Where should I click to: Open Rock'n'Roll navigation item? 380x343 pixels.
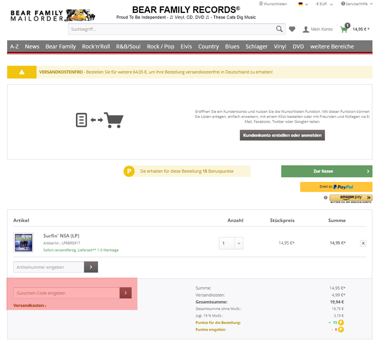click(x=96, y=47)
